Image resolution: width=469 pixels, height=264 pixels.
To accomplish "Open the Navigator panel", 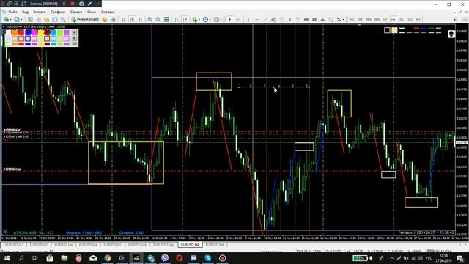I will point(46,19).
